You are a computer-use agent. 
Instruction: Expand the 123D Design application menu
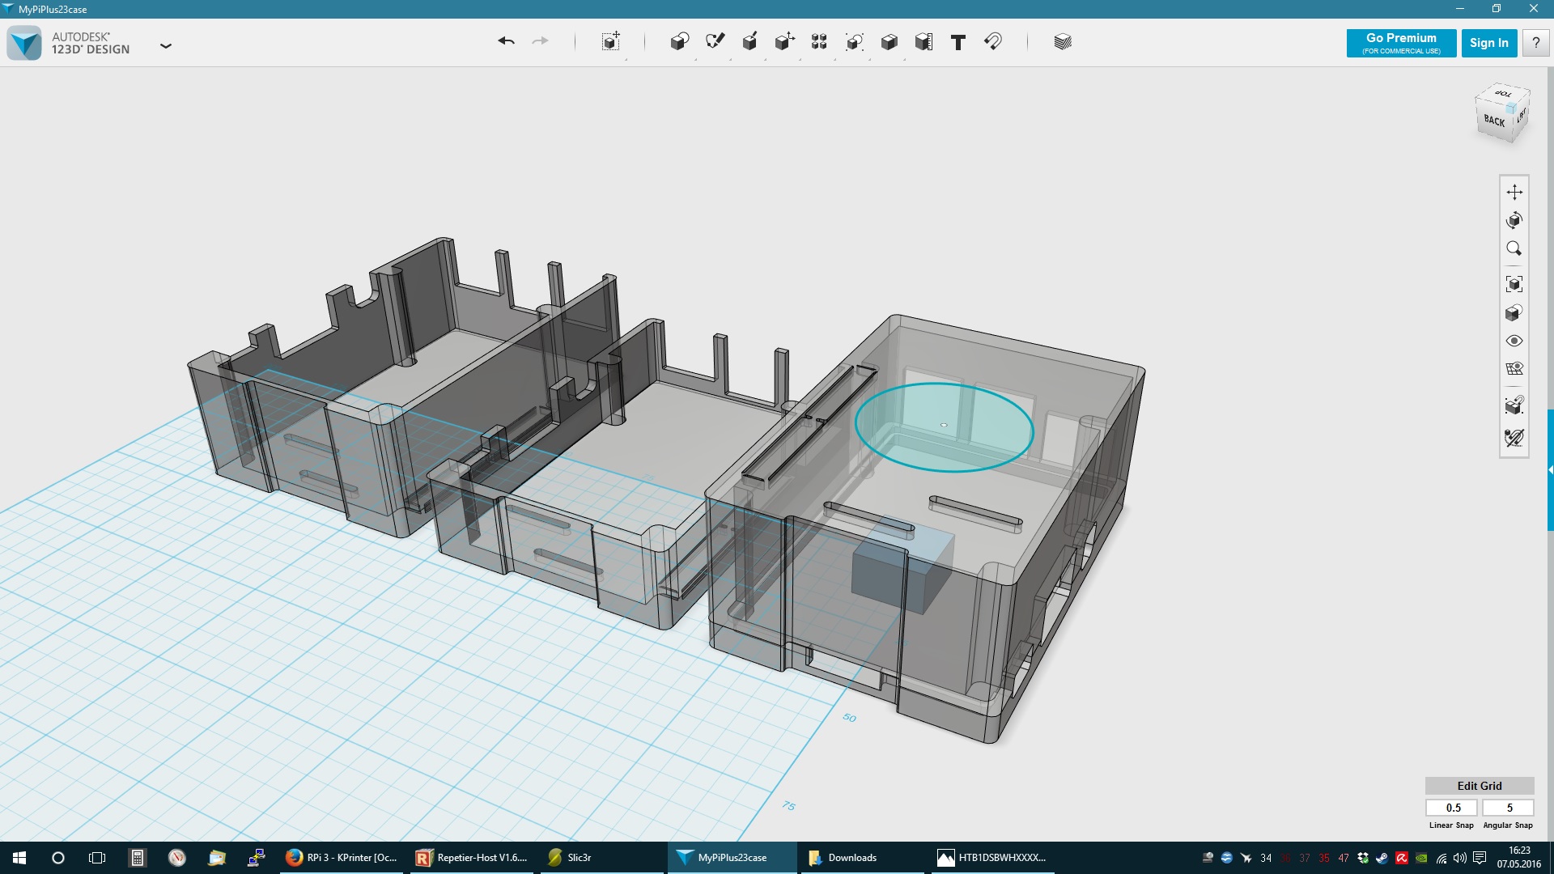[x=166, y=45]
